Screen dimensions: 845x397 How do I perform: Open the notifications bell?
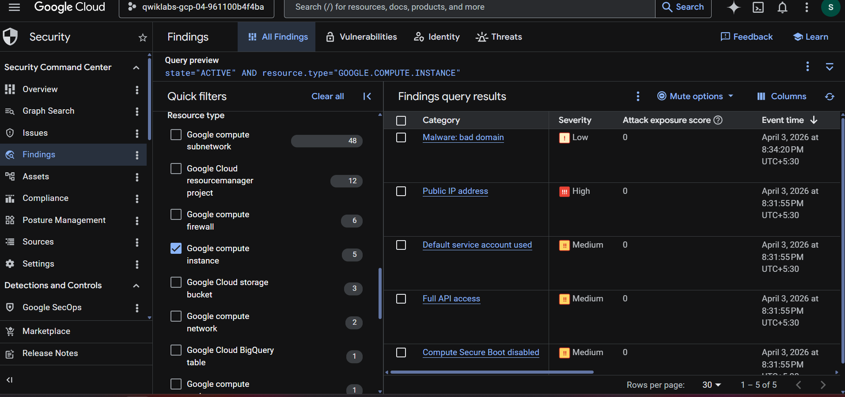point(782,7)
